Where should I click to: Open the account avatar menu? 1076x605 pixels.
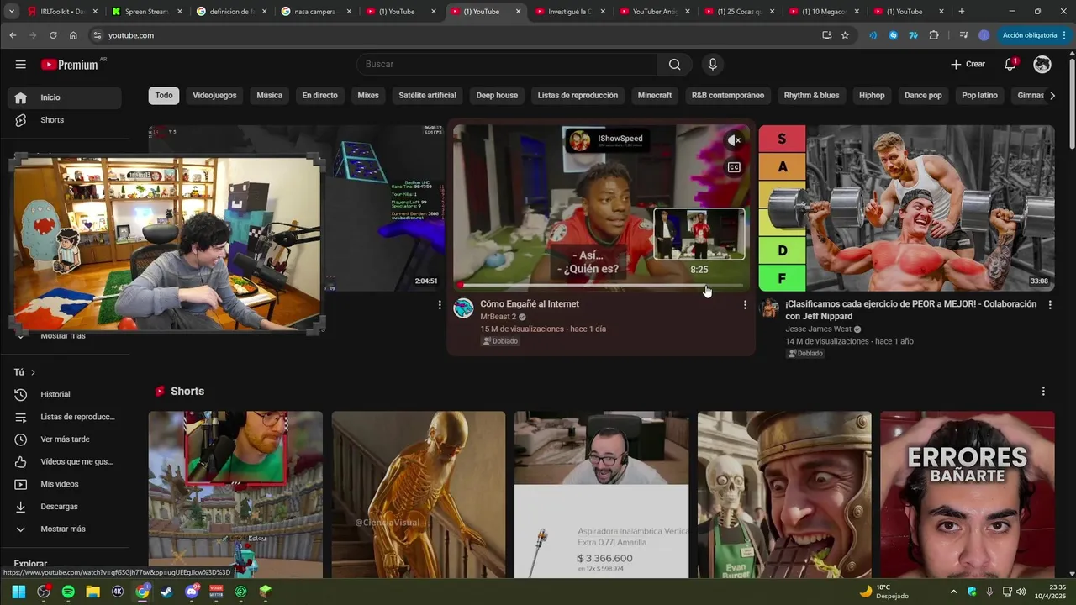click(1042, 65)
